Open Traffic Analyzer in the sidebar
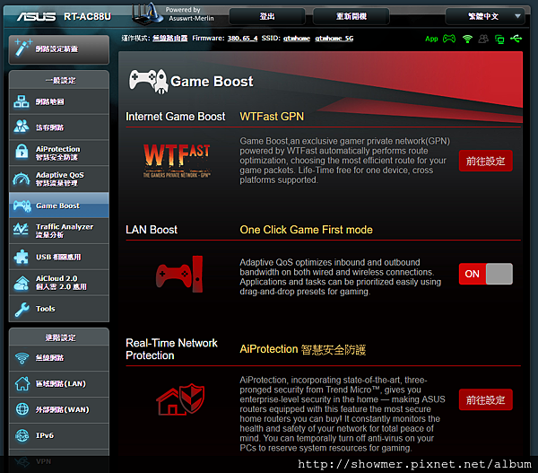Image resolution: width=538 pixels, height=473 pixels. 58,231
